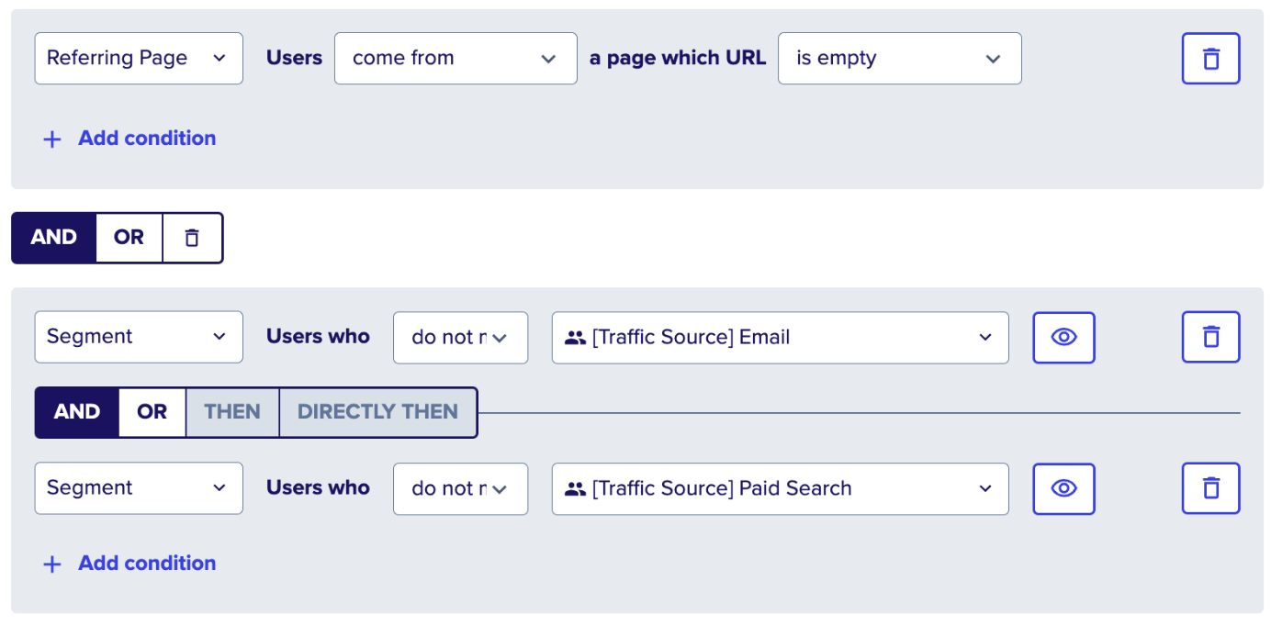Select AND in the group operator toggle
The image size is (1271, 626).
54,238
